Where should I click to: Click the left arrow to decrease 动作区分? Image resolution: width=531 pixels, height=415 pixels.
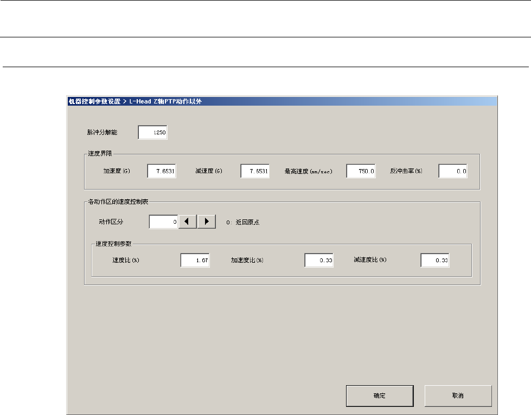click(x=187, y=222)
